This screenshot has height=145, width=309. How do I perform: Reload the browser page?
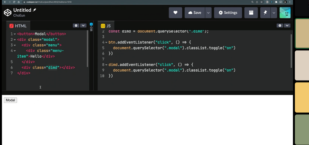click(x=14, y=2)
